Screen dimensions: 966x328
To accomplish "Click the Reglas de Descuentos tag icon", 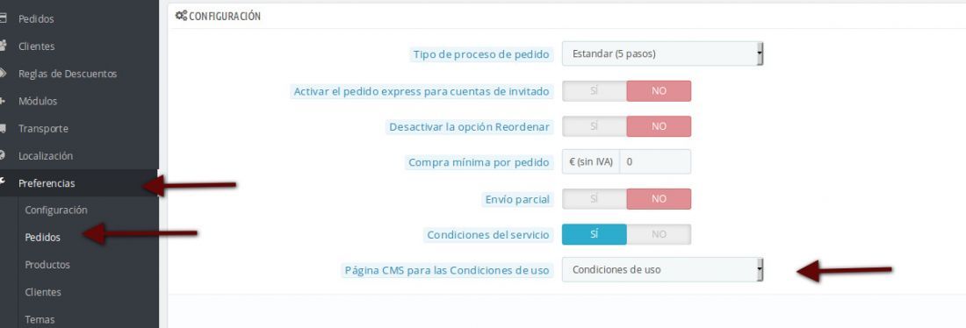I will (4, 74).
